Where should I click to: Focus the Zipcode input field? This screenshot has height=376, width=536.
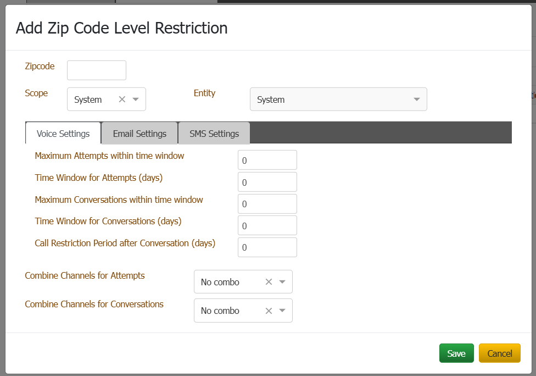pyautogui.click(x=97, y=70)
